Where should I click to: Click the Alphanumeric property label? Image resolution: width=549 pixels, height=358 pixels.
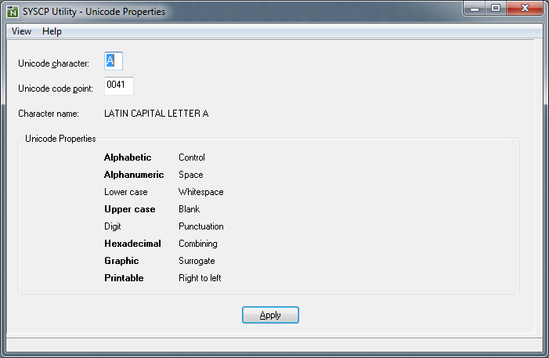coord(134,175)
